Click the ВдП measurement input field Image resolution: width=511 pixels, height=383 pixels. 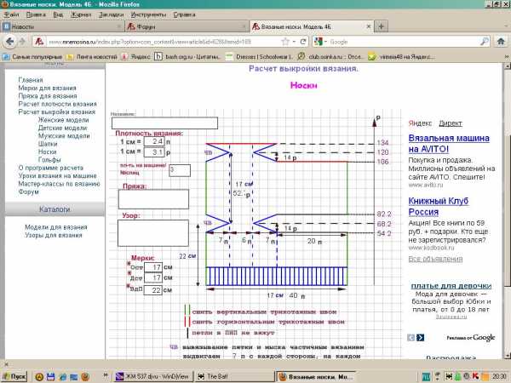[151, 290]
